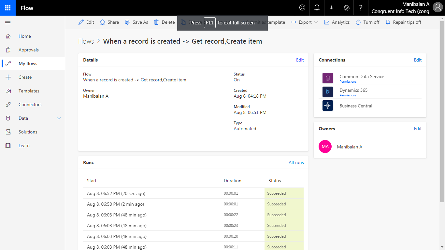Click the Start column header

(x=92, y=181)
